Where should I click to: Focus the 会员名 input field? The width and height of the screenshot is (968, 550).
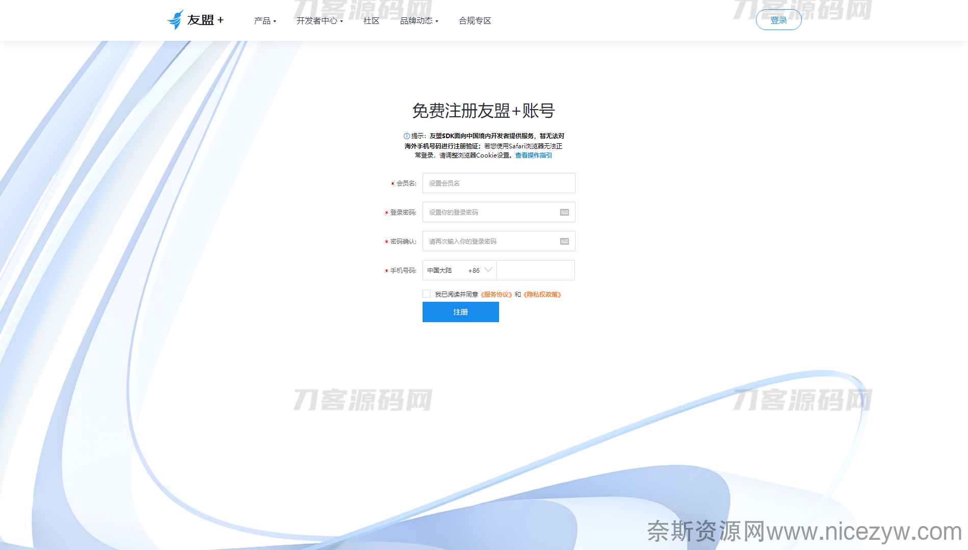(499, 183)
